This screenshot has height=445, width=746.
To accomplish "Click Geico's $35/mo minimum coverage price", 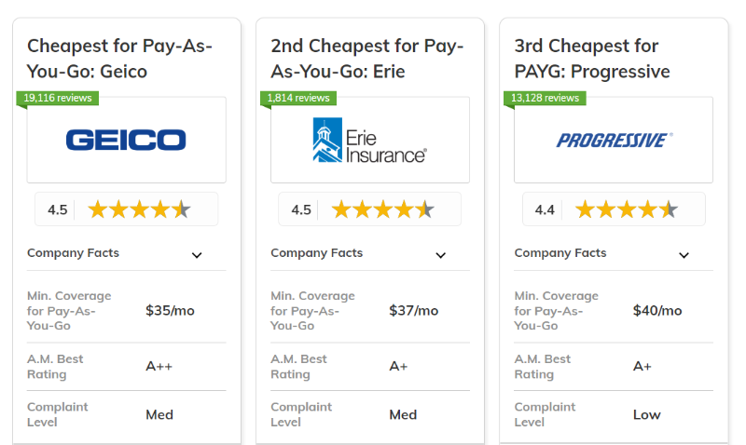I will 170,311.
